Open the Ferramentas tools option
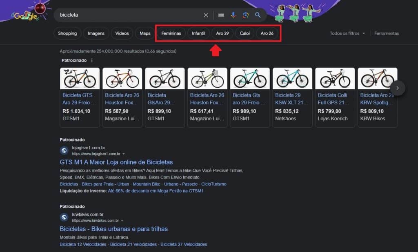This screenshot has height=252, width=418. point(387,33)
